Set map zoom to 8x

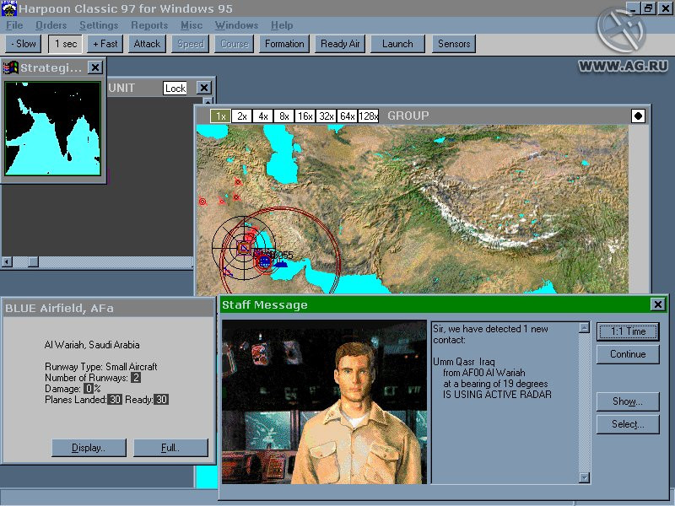click(x=284, y=116)
